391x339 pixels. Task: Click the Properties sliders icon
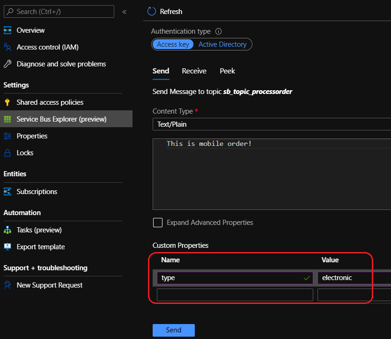tap(7, 136)
